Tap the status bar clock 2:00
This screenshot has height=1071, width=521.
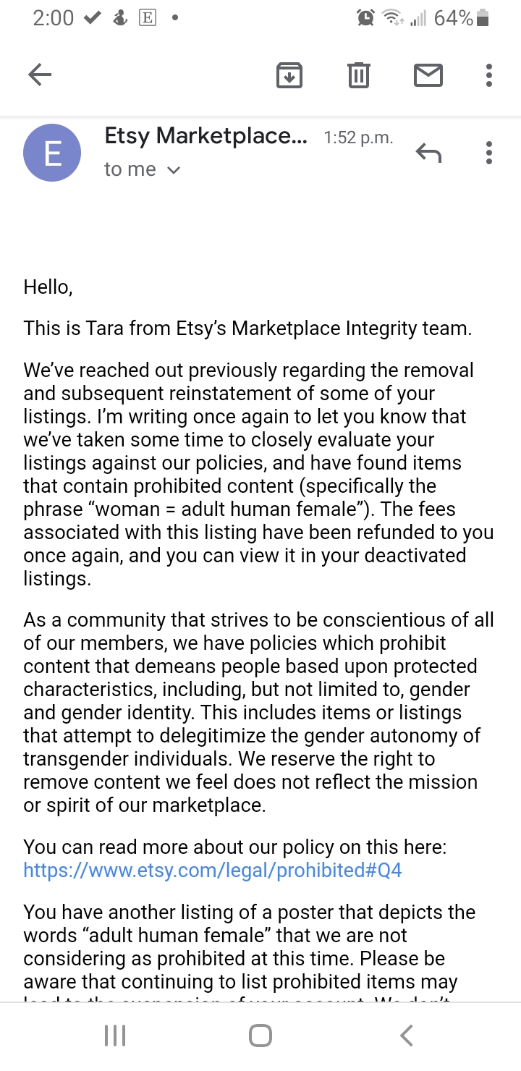tap(53, 18)
